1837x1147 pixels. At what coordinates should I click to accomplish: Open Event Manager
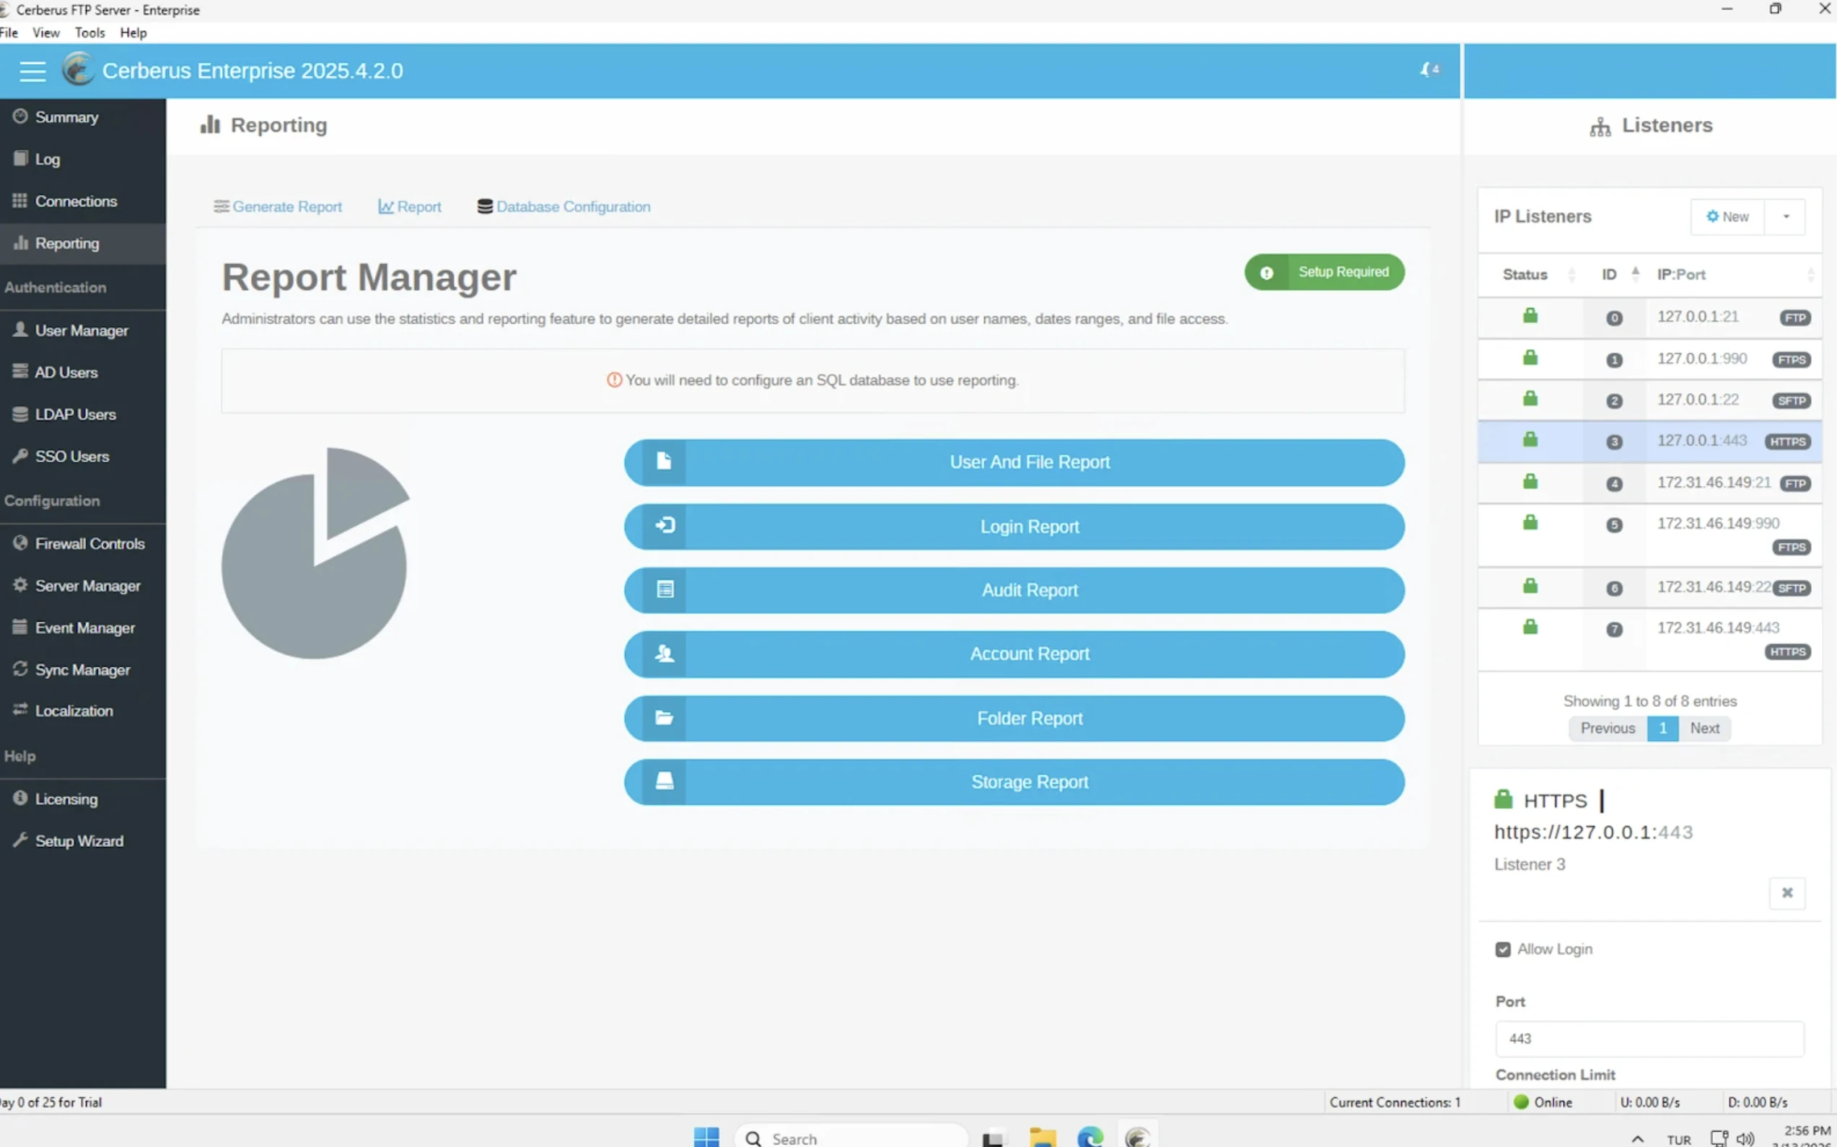(x=83, y=628)
